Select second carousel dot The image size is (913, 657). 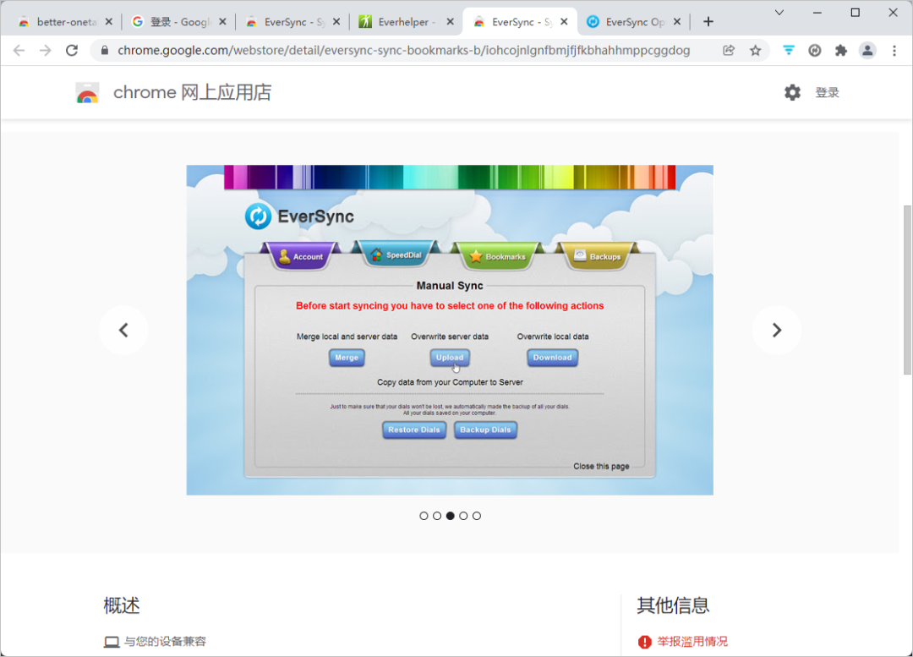(x=437, y=516)
